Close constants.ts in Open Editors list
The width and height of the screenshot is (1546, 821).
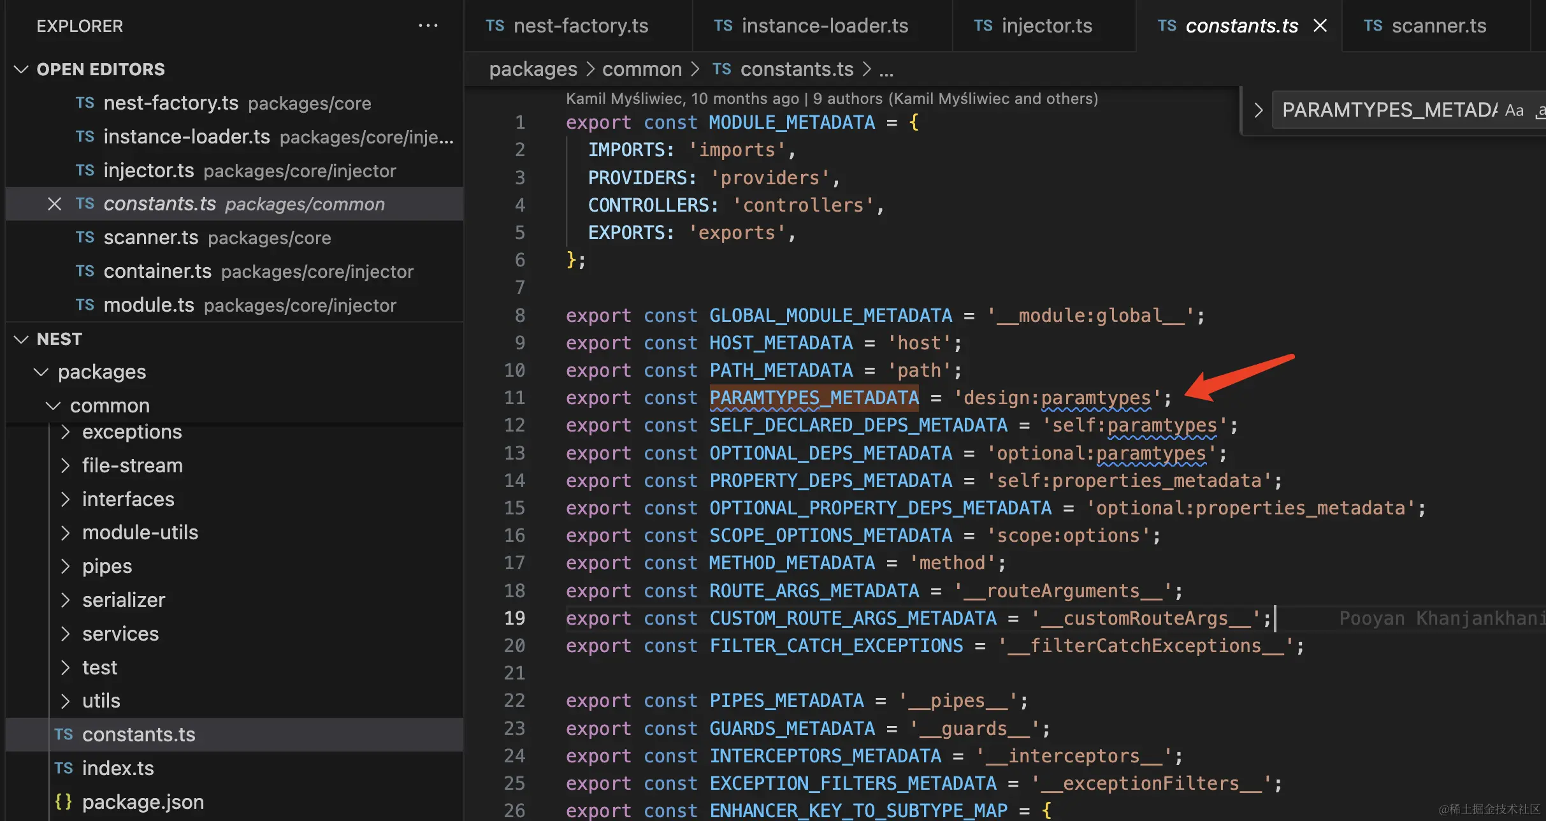tap(55, 204)
